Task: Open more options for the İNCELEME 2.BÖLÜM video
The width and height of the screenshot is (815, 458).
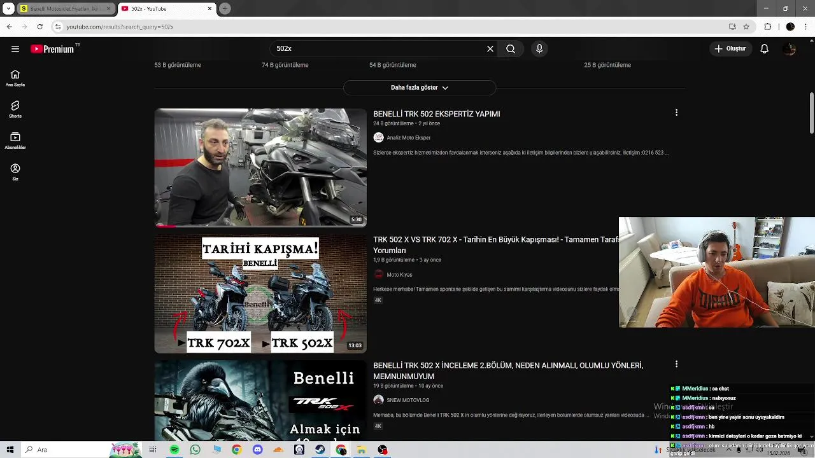Action: [x=676, y=364]
